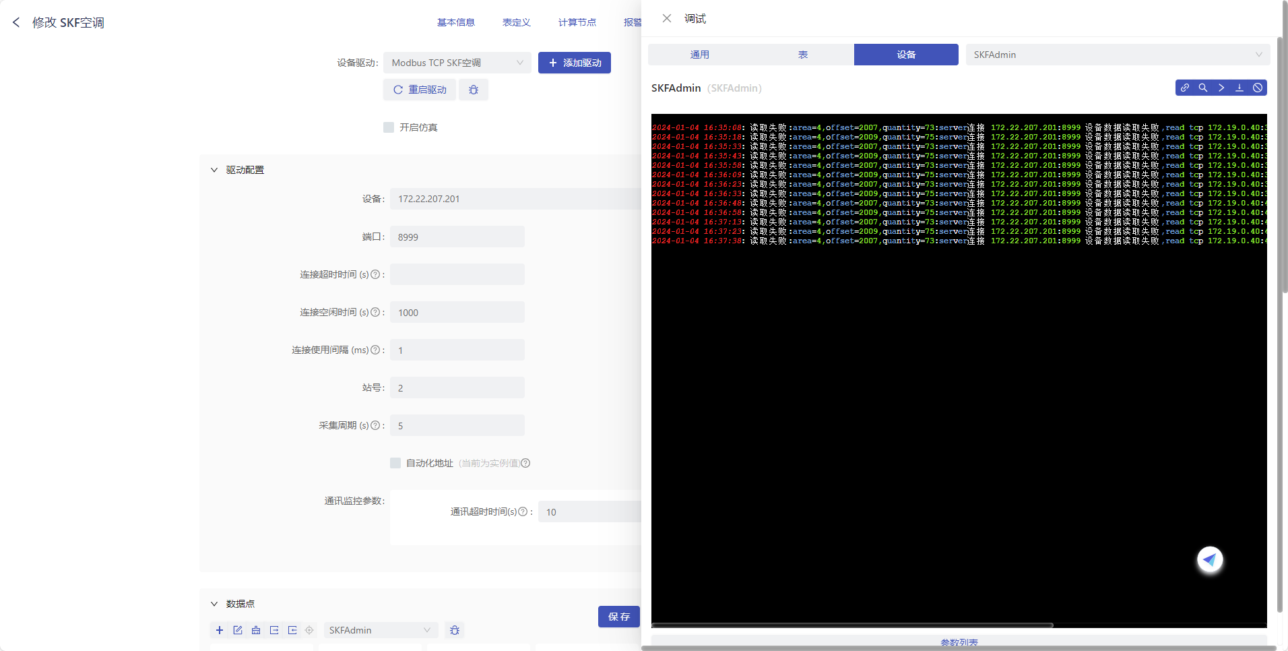Click the paper-plane floating send button

[x=1210, y=559]
